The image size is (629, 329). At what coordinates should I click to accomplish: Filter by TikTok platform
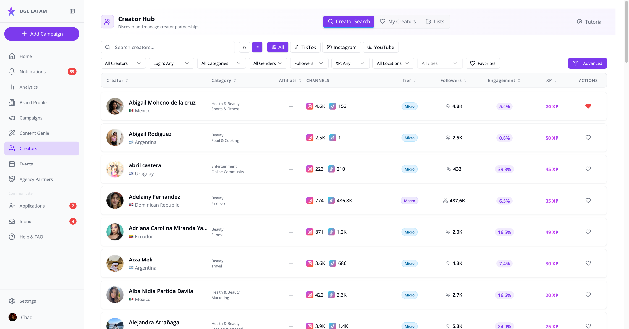tap(305, 47)
